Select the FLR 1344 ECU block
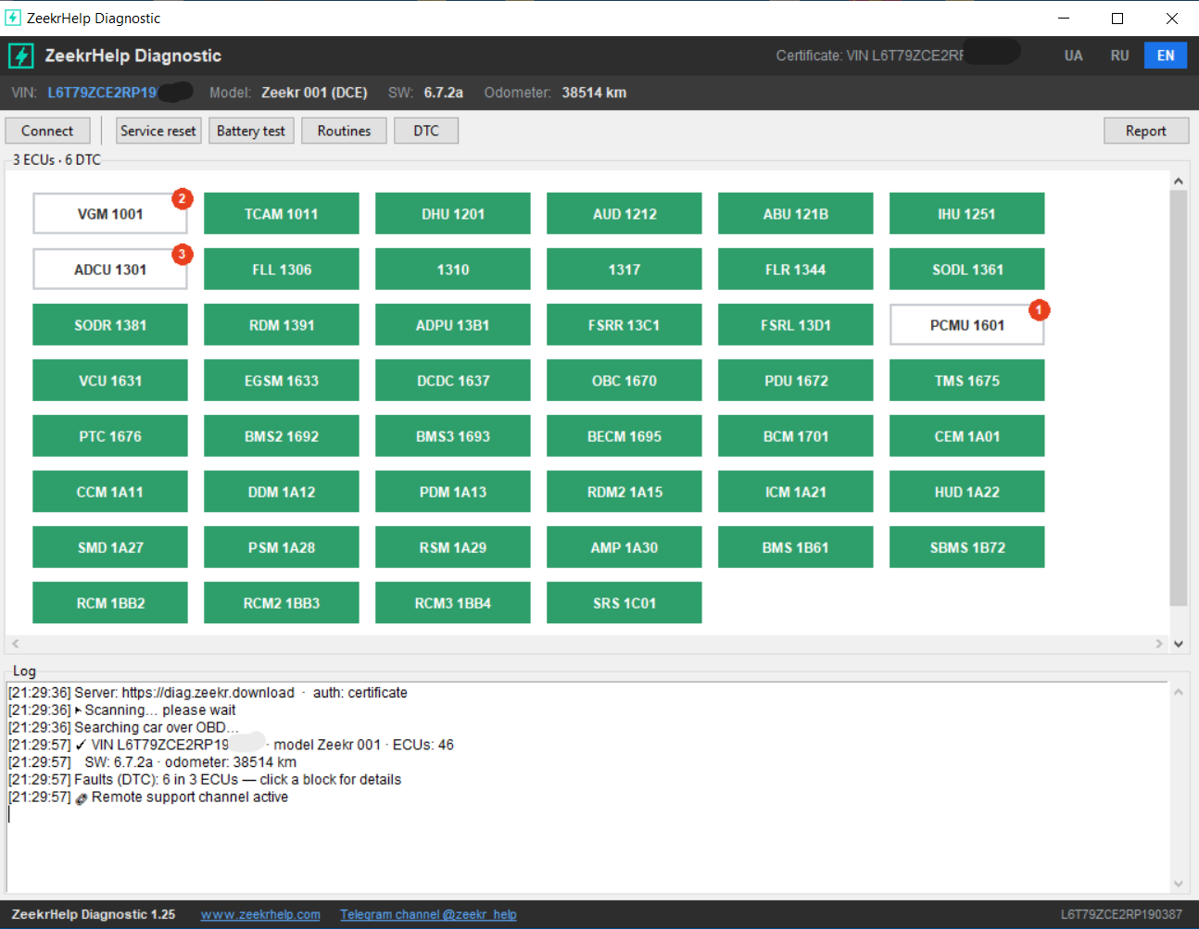The width and height of the screenshot is (1199, 929). 796,270
